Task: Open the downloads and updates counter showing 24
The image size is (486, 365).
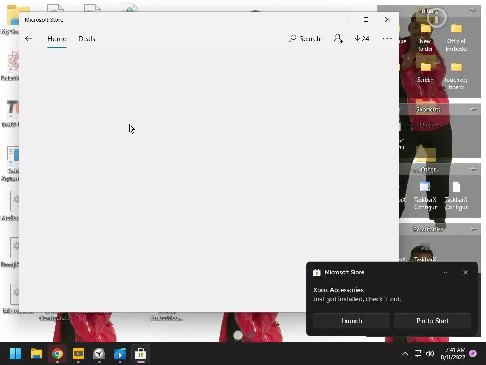Action: click(362, 39)
